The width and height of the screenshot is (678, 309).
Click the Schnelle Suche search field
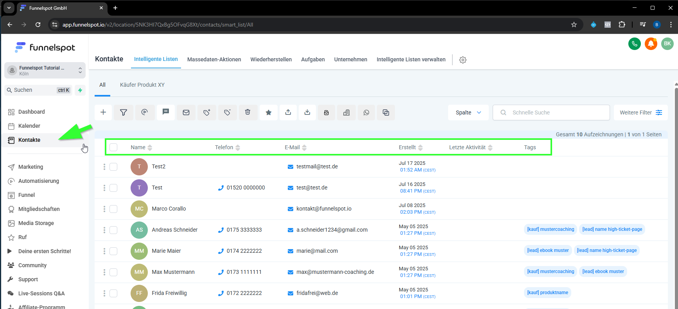(551, 113)
